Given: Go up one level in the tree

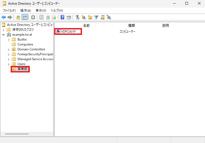Looking at the screenshot, I should (x=18, y=17).
